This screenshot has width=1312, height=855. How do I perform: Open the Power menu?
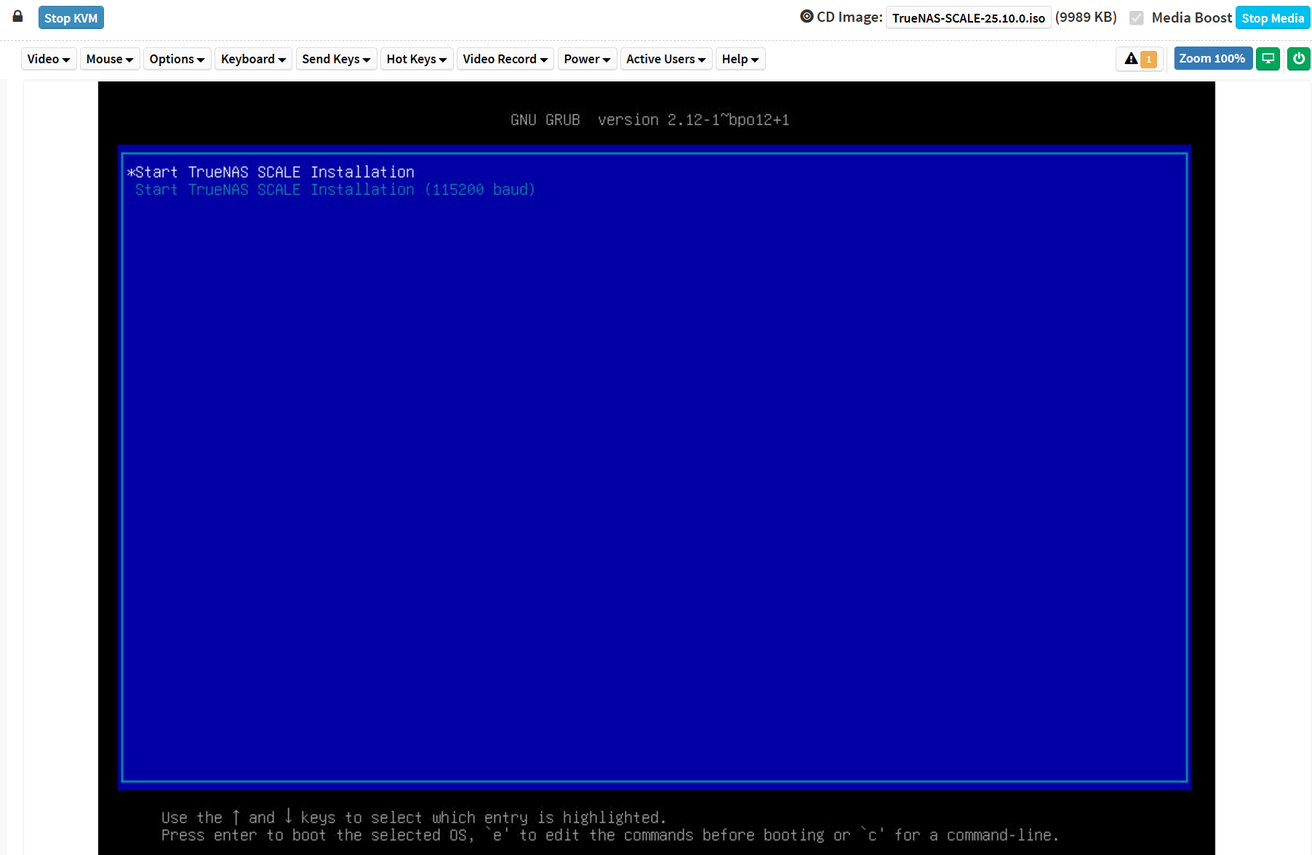(x=587, y=59)
